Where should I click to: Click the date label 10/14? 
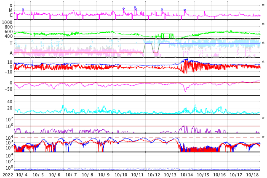point(187,175)
